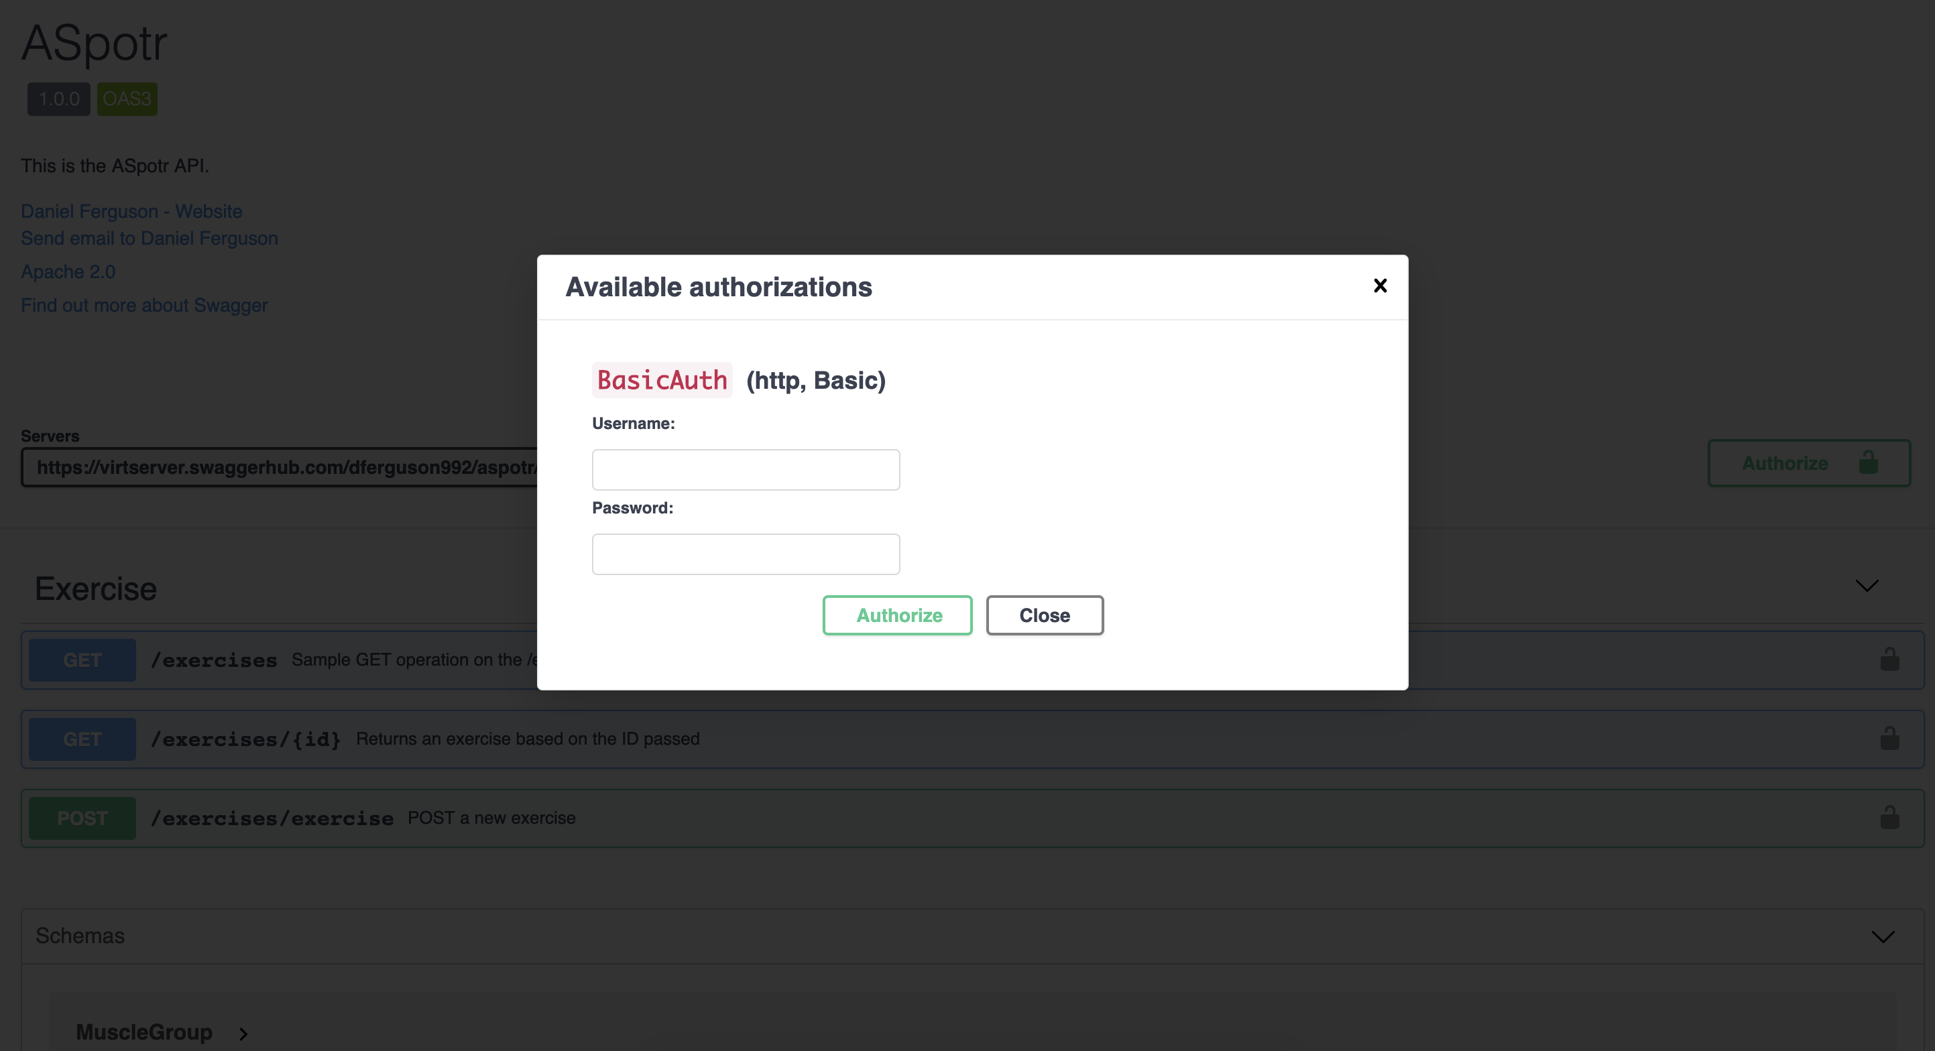Click the 1.0.0 version badge icon

click(58, 97)
